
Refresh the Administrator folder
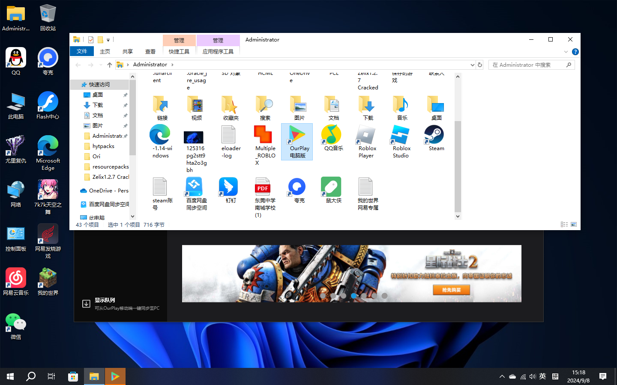[x=480, y=65]
